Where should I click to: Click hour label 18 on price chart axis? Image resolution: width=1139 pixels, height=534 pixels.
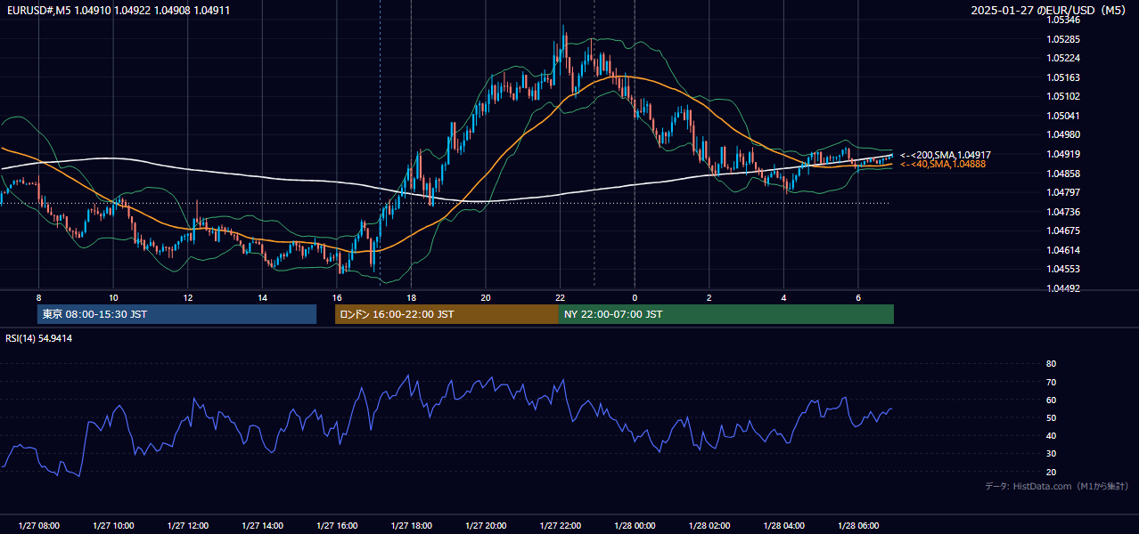coord(411,297)
